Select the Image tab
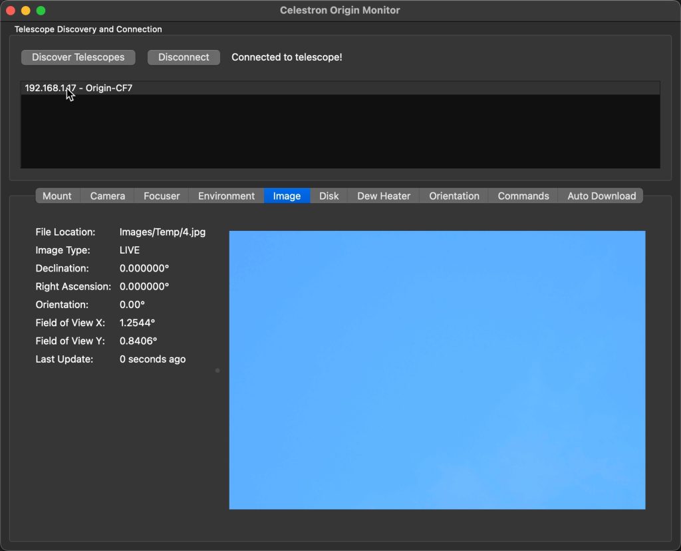This screenshot has width=681, height=551. [287, 196]
